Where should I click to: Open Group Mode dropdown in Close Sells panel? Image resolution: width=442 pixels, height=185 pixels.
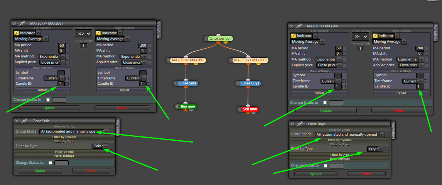pos(74,131)
